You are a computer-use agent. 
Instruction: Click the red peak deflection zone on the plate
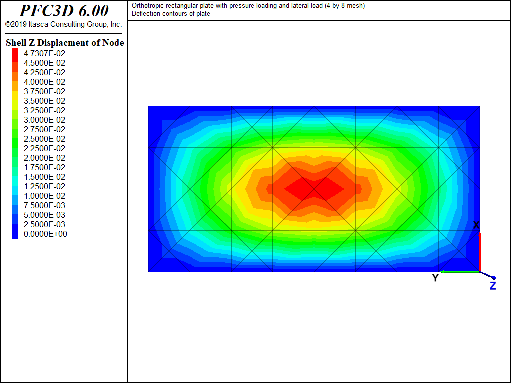(314, 189)
